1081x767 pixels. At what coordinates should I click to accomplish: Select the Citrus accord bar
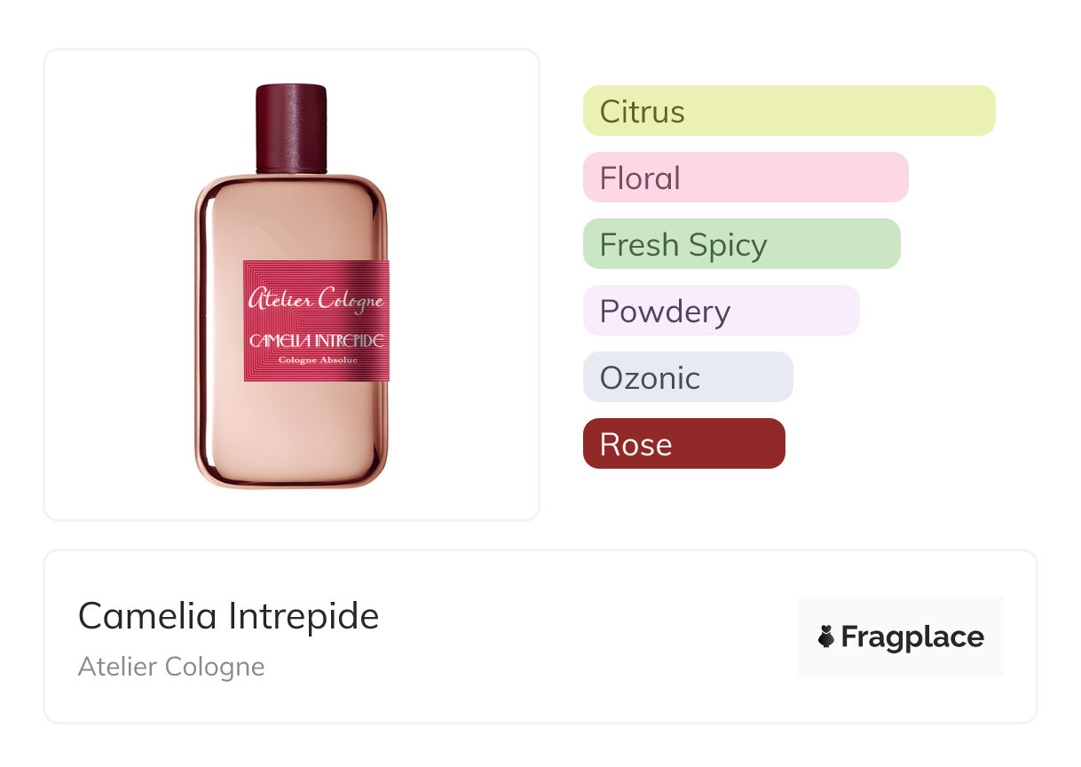(788, 111)
